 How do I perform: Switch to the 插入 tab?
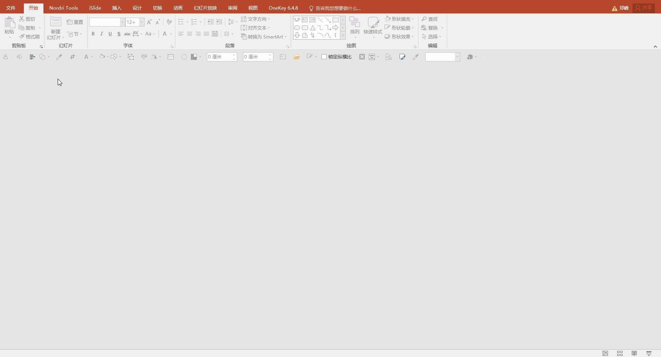[x=117, y=8]
